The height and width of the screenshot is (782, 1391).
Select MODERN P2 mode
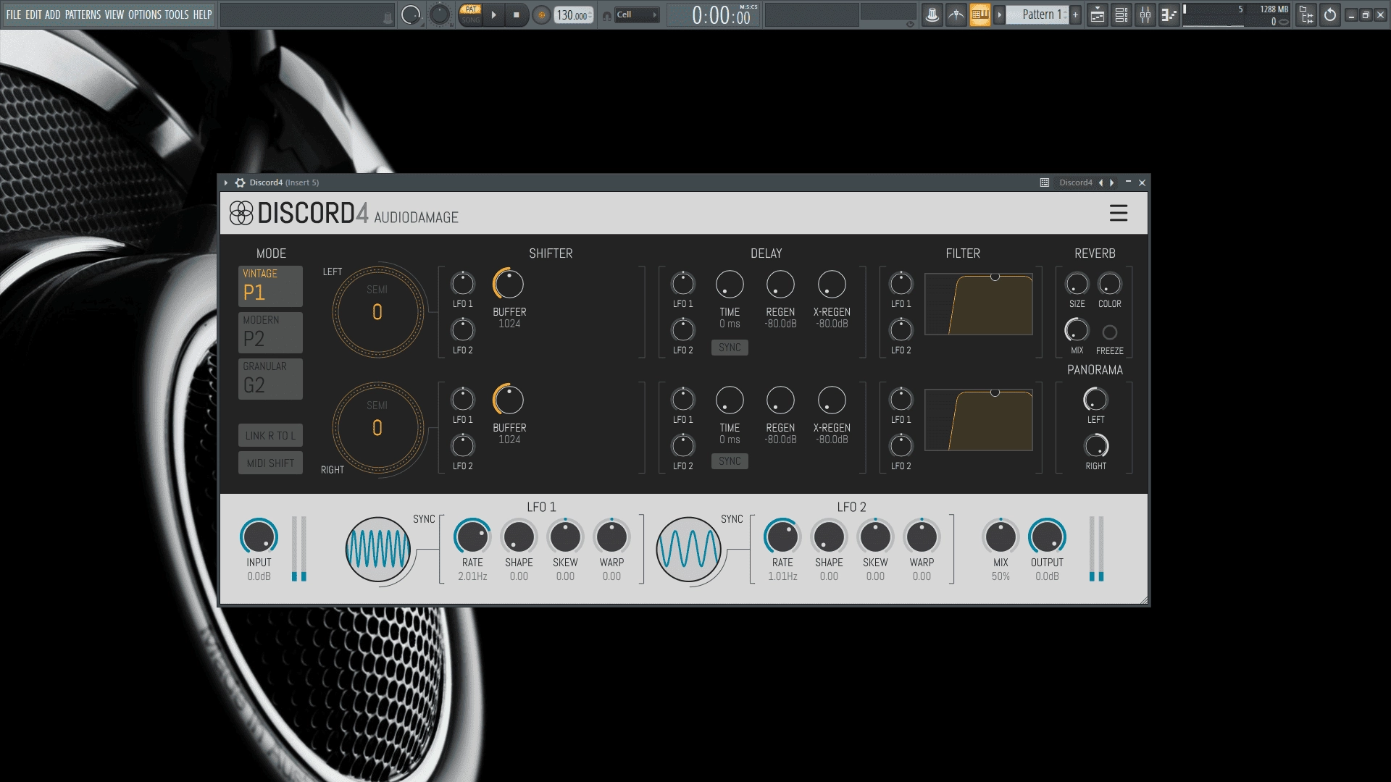270,332
